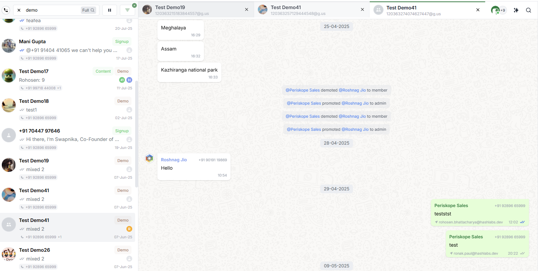Click the 'demo' search input field
This screenshot has height=271, width=538.
[x=51, y=10]
